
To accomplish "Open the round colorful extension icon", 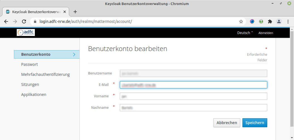I will tap(252, 21).
